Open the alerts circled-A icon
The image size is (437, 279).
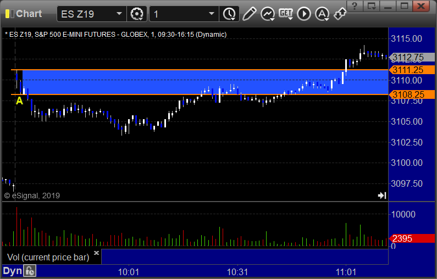tap(322, 14)
